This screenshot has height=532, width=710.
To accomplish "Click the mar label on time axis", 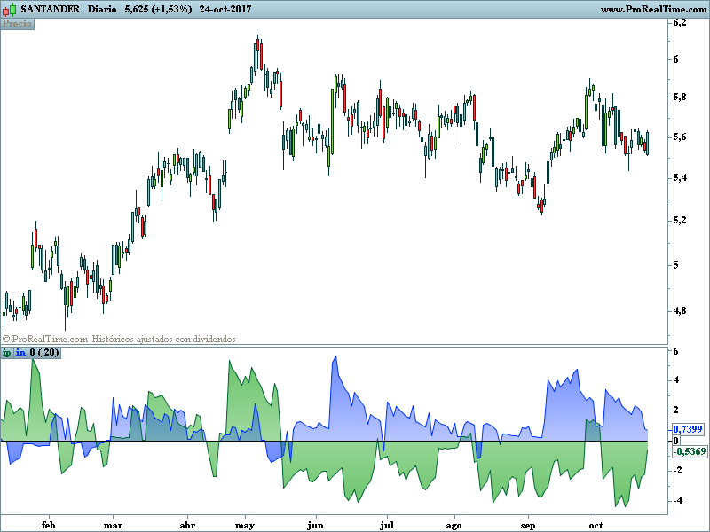I will (x=113, y=525).
